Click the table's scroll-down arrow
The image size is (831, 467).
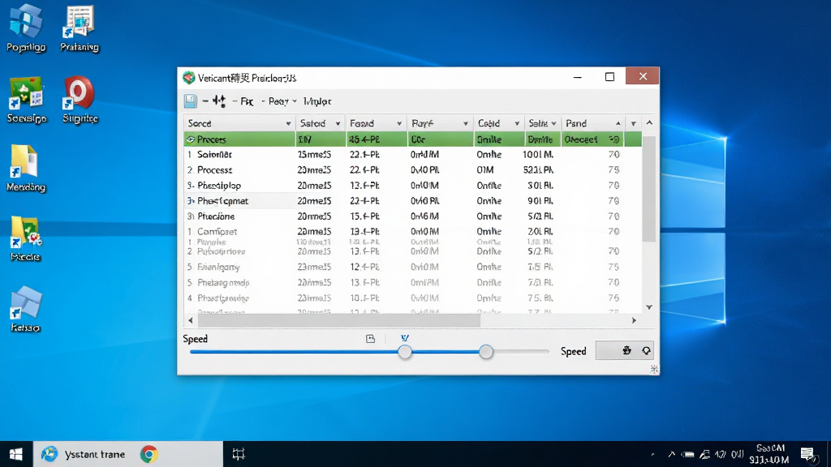[x=649, y=307]
